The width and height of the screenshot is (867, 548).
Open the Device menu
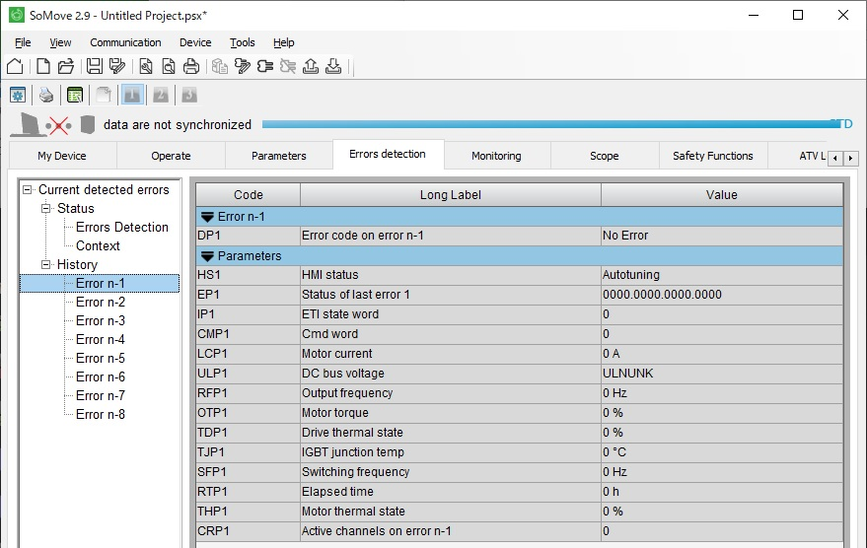point(195,42)
